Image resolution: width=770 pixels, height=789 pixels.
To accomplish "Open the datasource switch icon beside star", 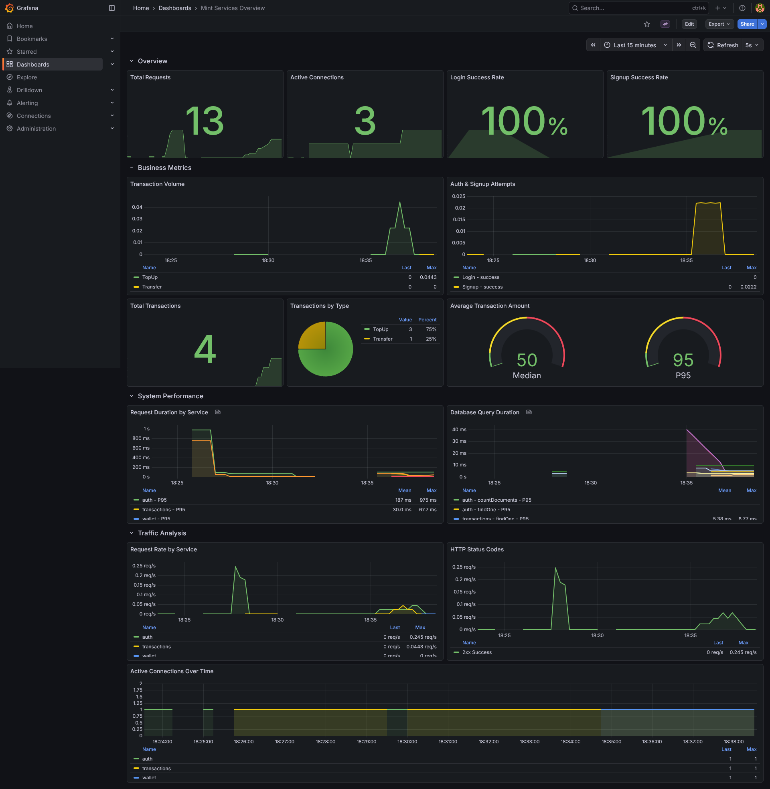I will (x=665, y=24).
